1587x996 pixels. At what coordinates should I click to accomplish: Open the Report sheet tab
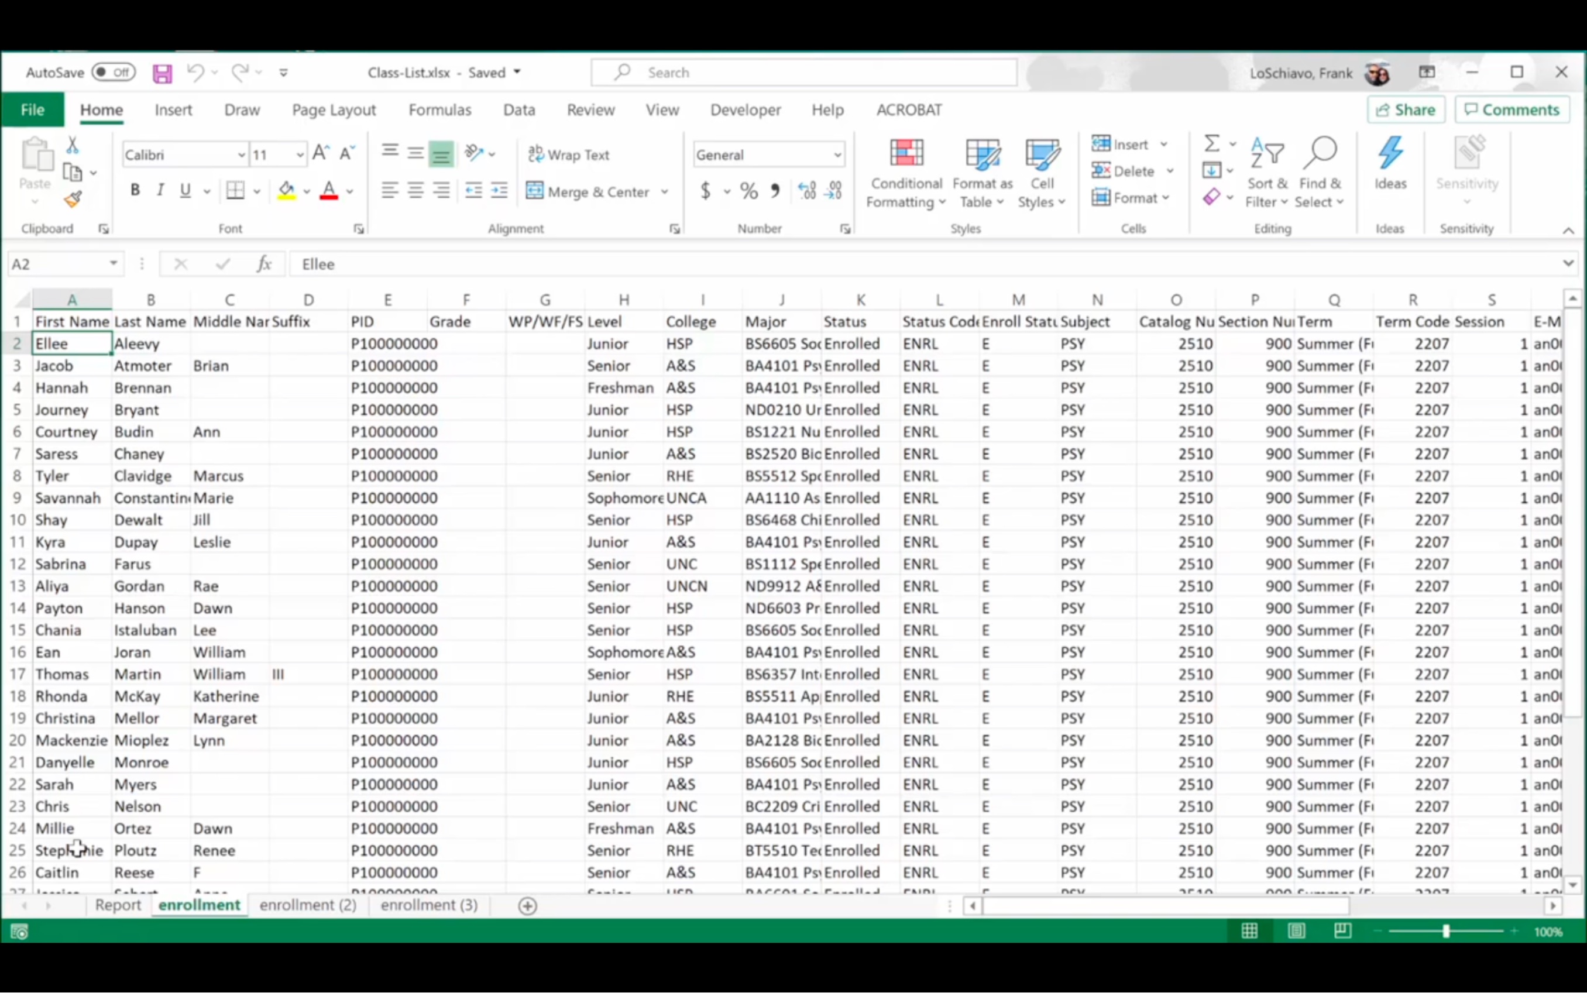click(118, 906)
